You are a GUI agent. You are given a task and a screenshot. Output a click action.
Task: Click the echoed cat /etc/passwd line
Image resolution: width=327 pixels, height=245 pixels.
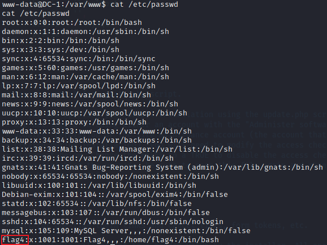click(36, 14)
